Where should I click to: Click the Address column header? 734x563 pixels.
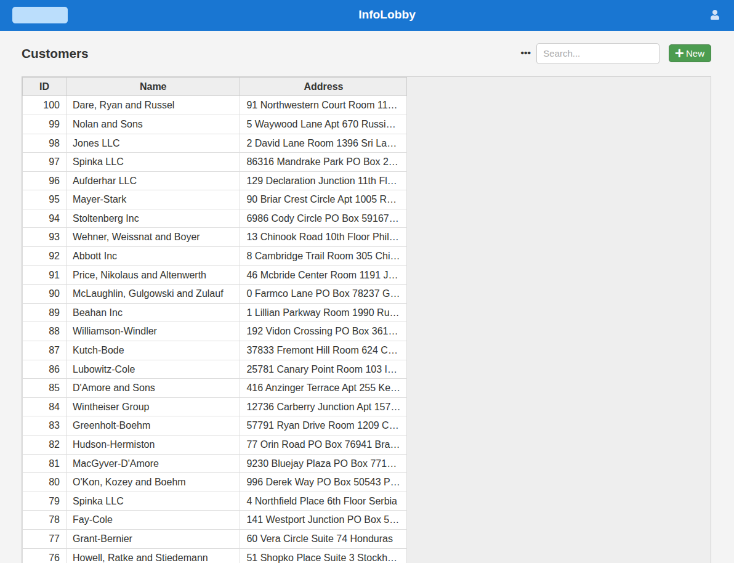[x=323, y=87]
